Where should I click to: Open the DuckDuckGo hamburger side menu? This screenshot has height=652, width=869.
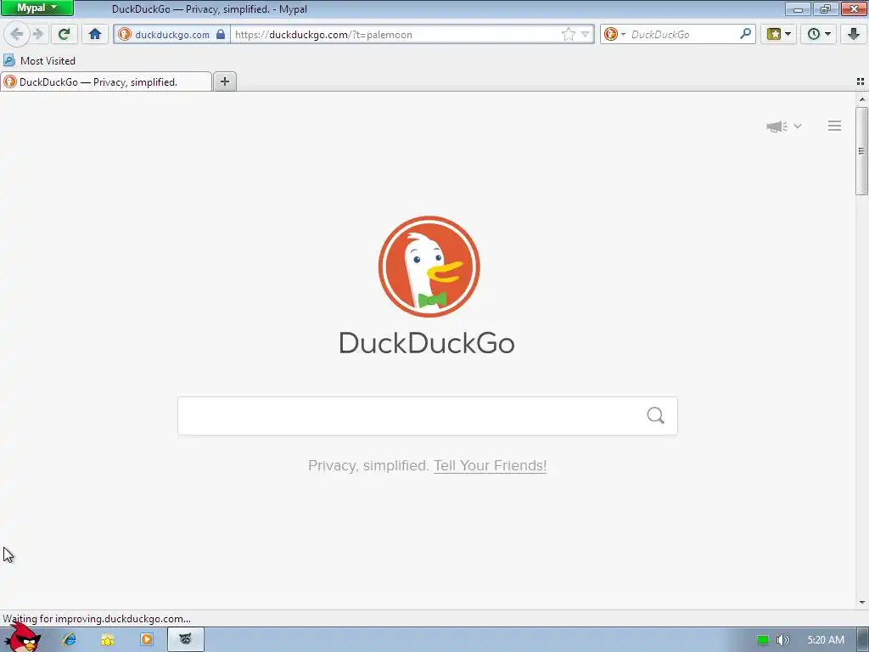[x=834, y=126]
